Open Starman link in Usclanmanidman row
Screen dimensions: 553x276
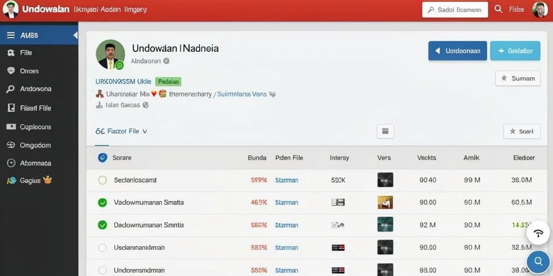(286, 248)
